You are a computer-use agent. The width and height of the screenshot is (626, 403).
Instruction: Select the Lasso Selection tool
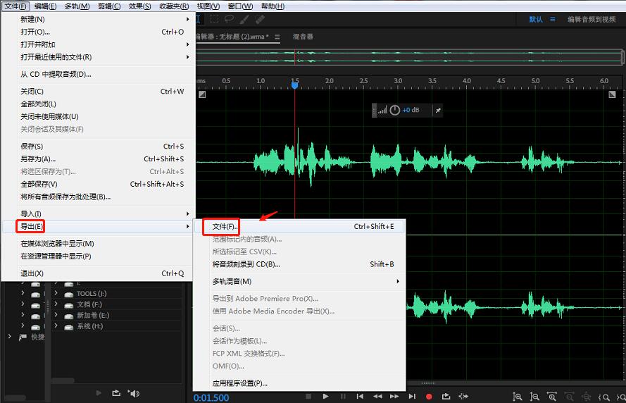tap(229, 19)
